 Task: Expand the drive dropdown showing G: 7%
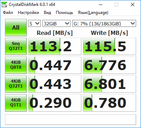point(104,24)
